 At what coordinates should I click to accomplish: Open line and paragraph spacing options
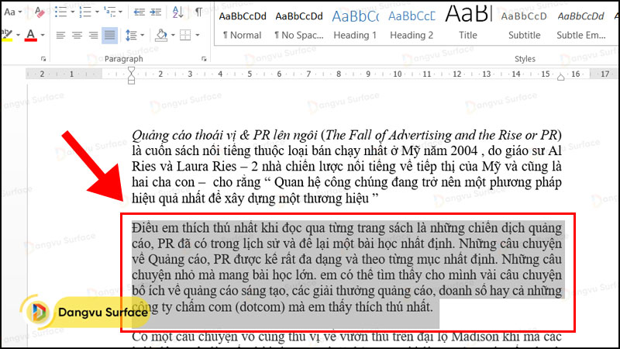click(131, 35)
